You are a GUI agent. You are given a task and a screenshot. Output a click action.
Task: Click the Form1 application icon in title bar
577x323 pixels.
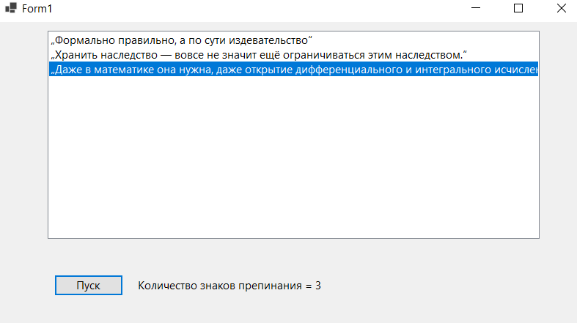[11, 8]
